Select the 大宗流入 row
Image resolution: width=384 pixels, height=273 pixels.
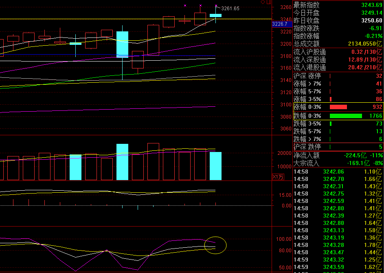(x=338, y=163)
